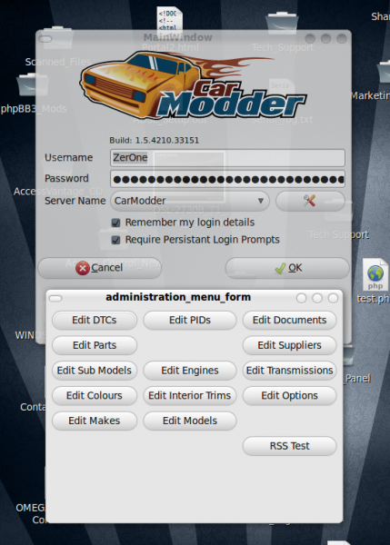The width and height of the screenshot is (390, 545).
Task: Click the Edit Sub Models button
Action: point(95,371)
